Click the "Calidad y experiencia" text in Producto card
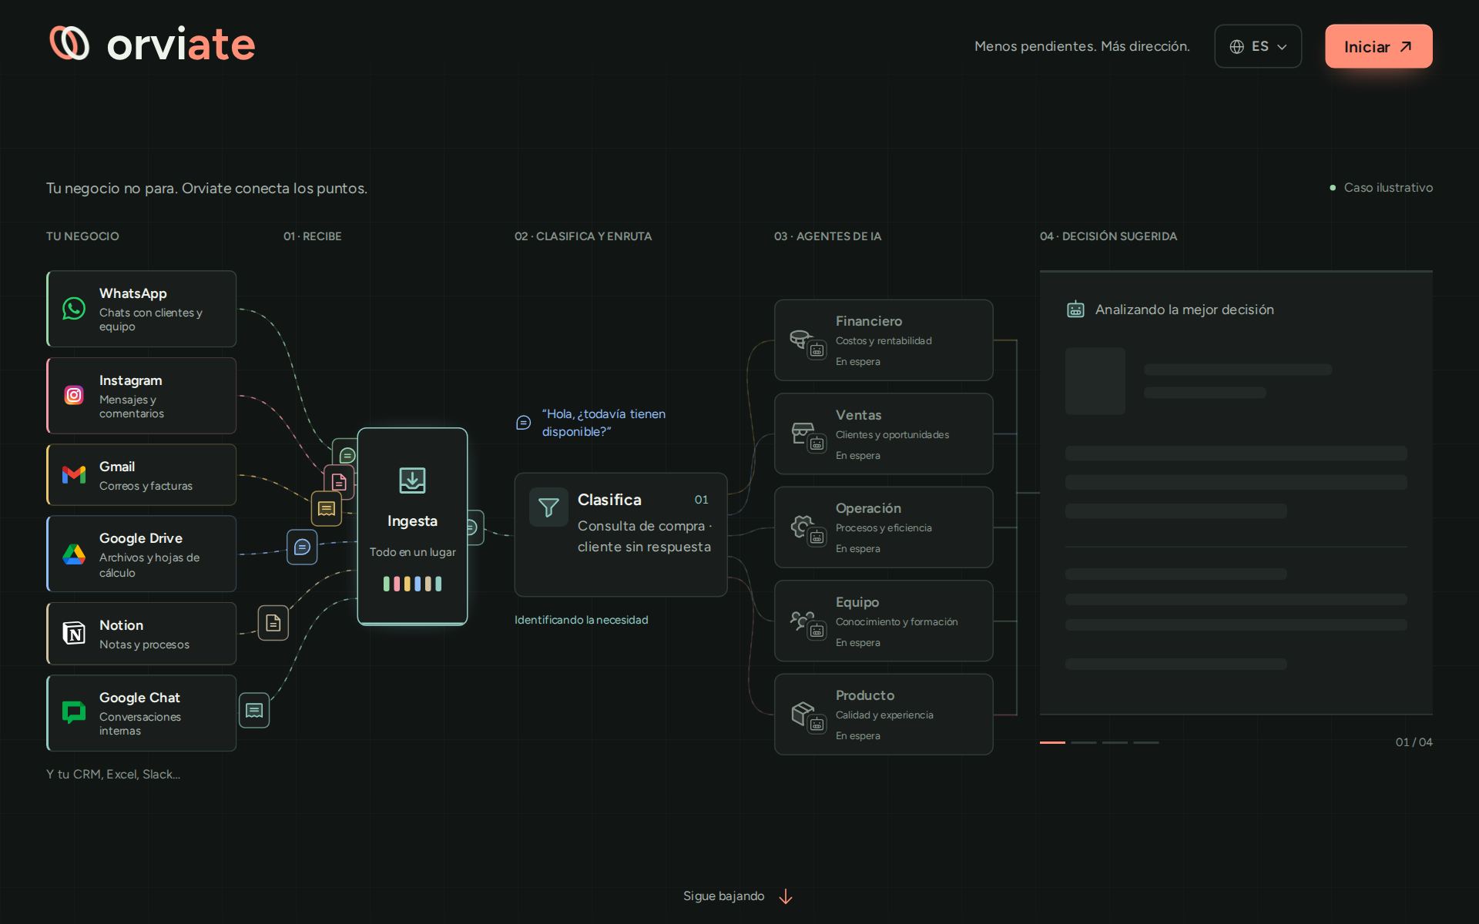 click(x=884, y=715)
